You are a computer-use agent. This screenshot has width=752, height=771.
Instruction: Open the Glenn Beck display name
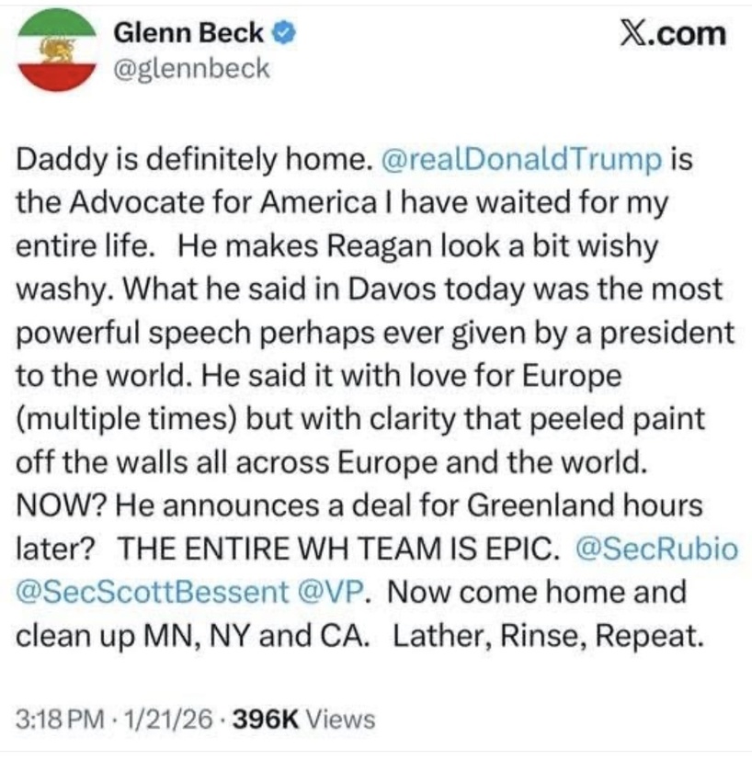188,33
